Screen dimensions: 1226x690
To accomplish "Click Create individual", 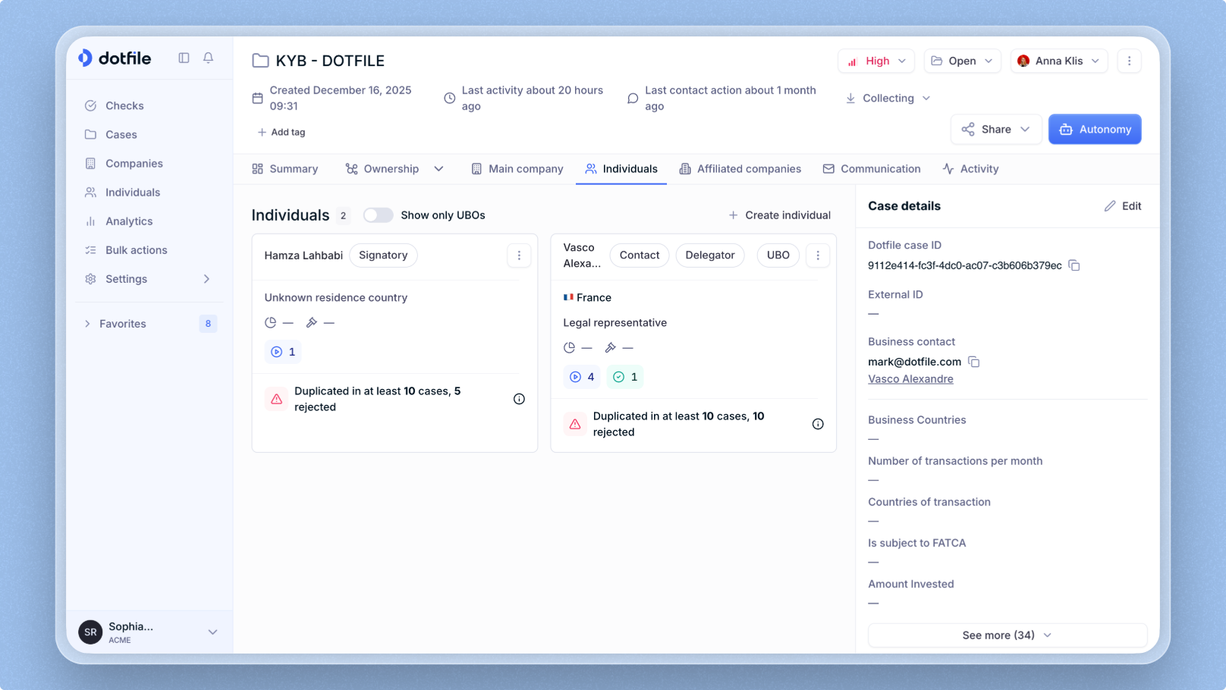I will pos(779,215).
